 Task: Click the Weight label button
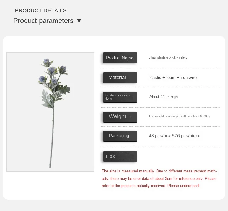(x=120, y=117)
